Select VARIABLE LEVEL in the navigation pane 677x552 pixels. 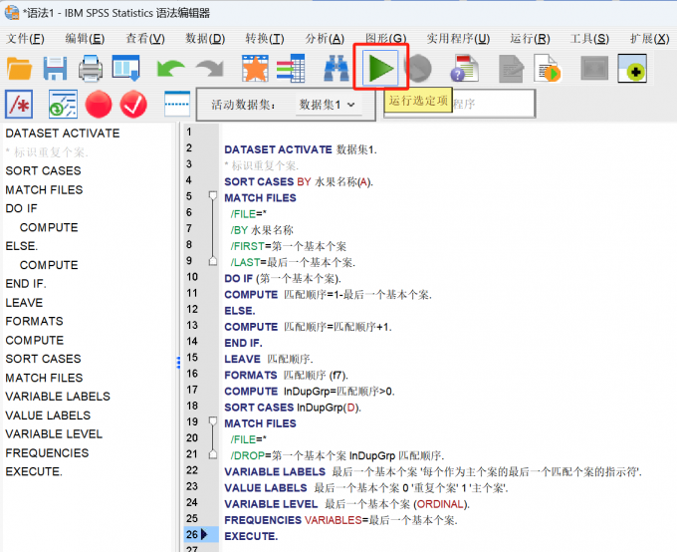[x=54, y=434]
